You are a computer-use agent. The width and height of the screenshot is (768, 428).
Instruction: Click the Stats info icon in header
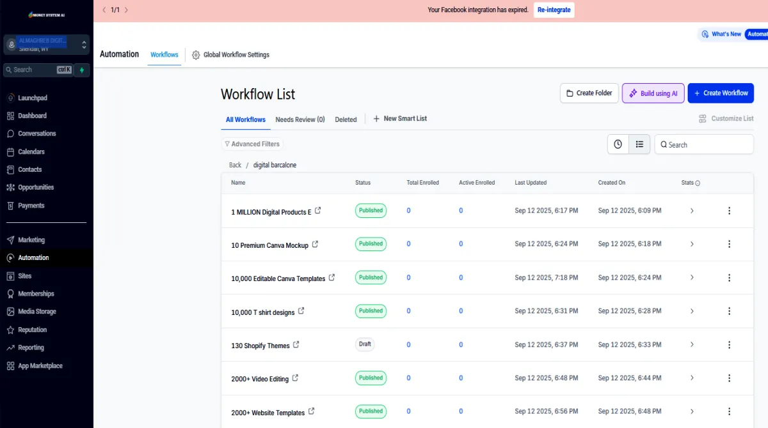698,183
